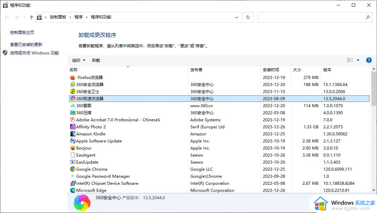Click publisher Serif (Europe) Ltd
This screenshot has height=213, width=377.
tap(207, 127)
